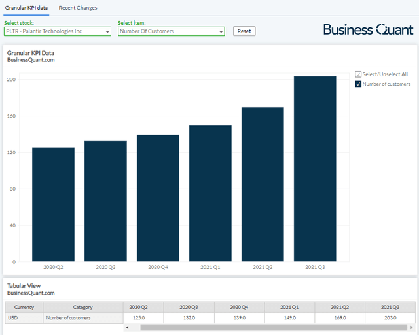The image size is (419, 335).
Task: Click the tallest 2021 Q3 bar
Action: click(x=315, y=168)
